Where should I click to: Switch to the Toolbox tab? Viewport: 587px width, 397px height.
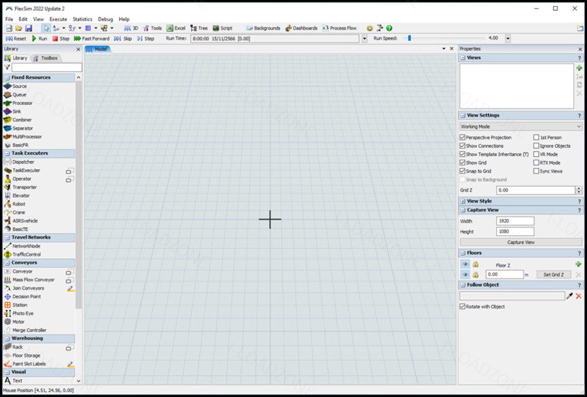click(46, 58)
